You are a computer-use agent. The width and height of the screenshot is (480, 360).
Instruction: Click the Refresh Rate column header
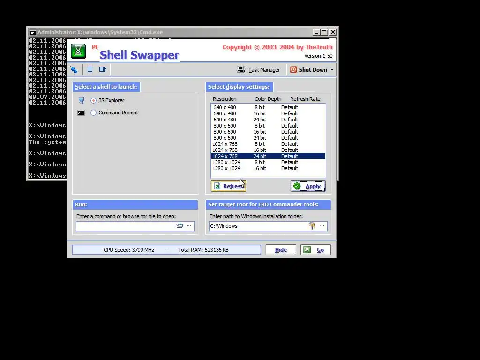(305, 99)
